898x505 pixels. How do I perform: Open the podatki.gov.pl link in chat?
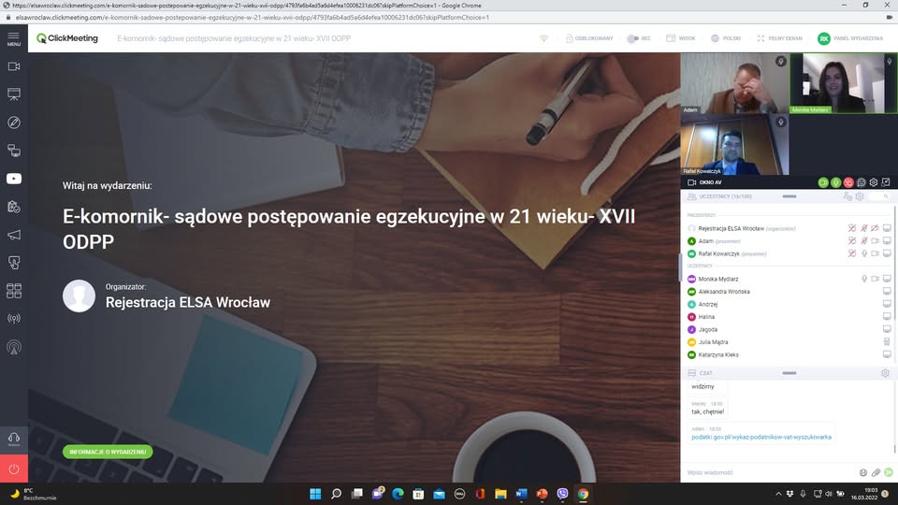coord(761,437)
